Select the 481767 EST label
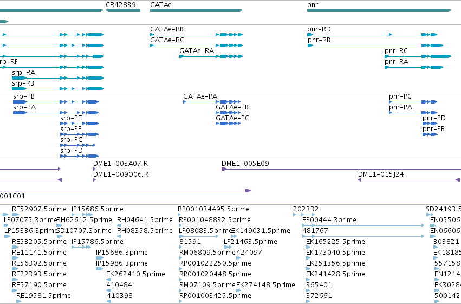The height and width of the screenshot is (304, 461). [x=315, y=231]
